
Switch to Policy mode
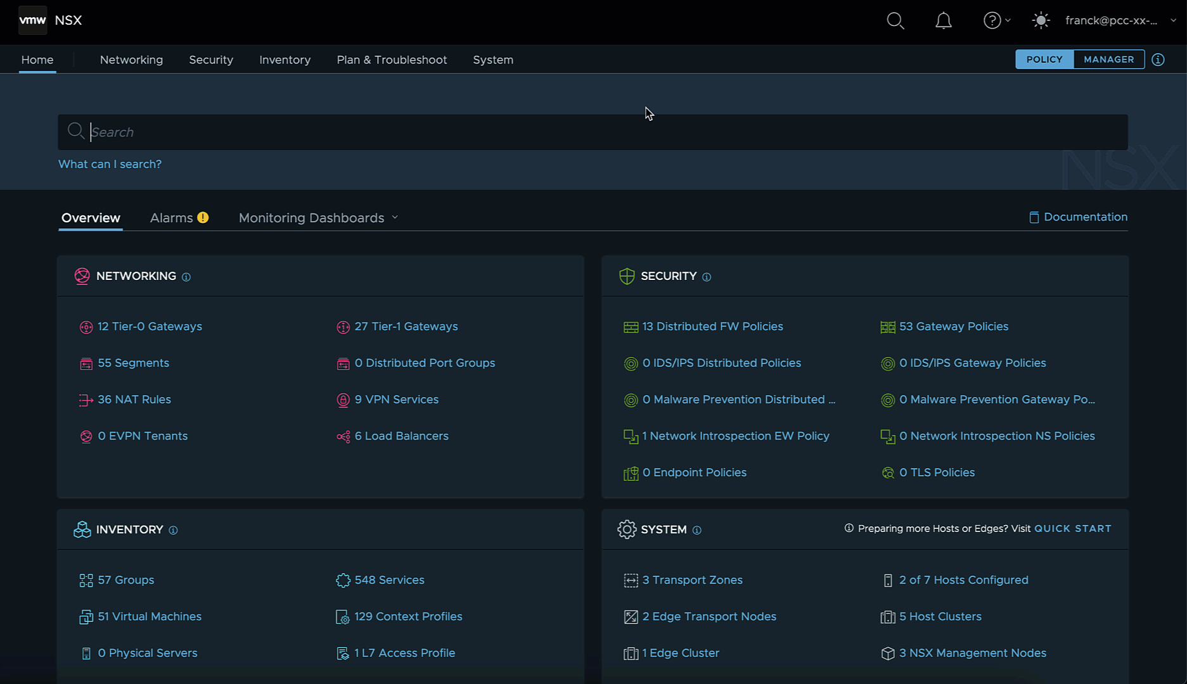click(1044, 60)
